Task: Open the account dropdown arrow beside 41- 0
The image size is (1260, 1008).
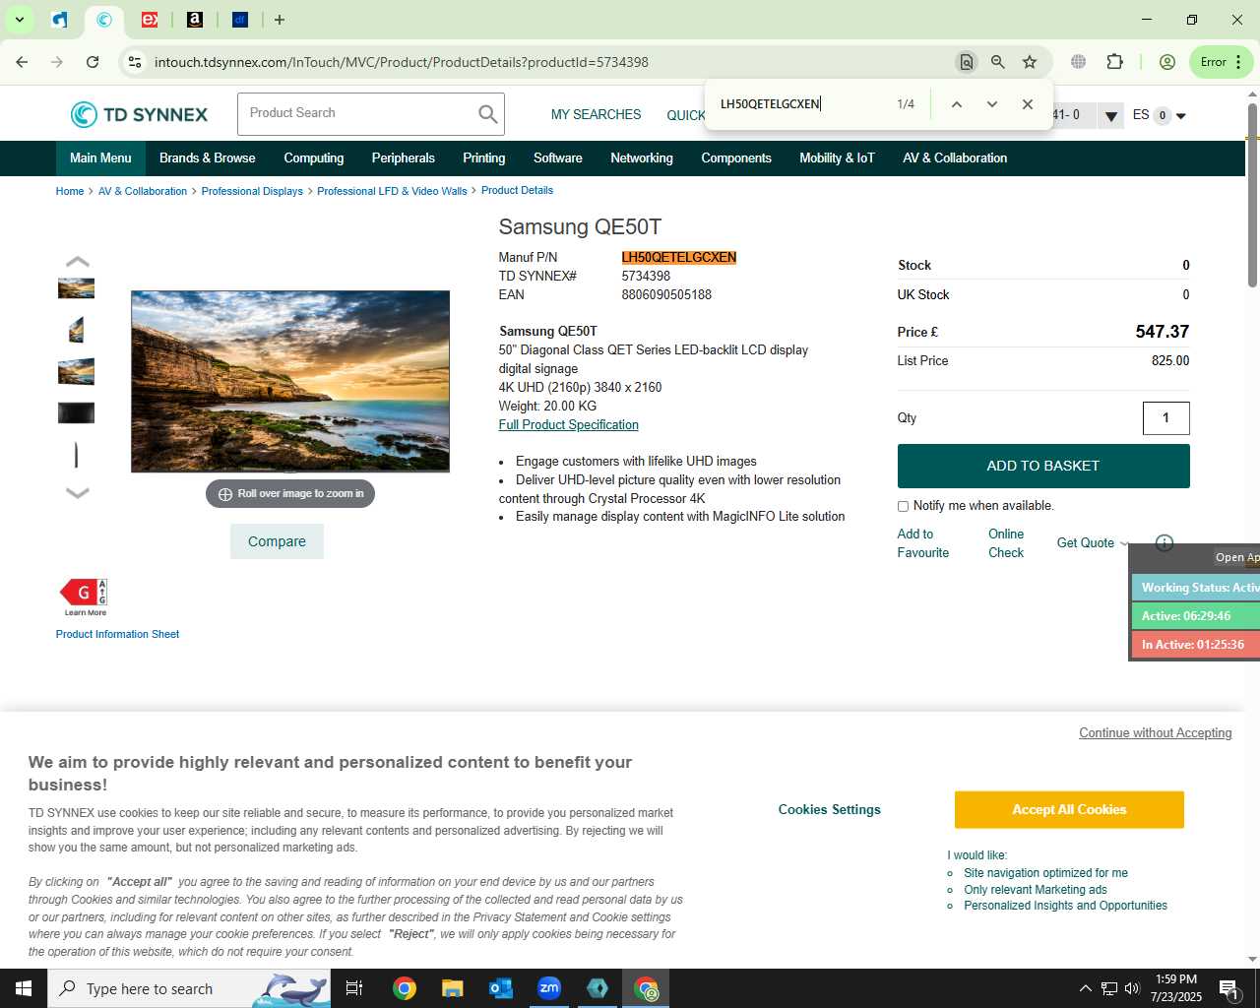Action: pyautogui.click(x=1111, y=116)
